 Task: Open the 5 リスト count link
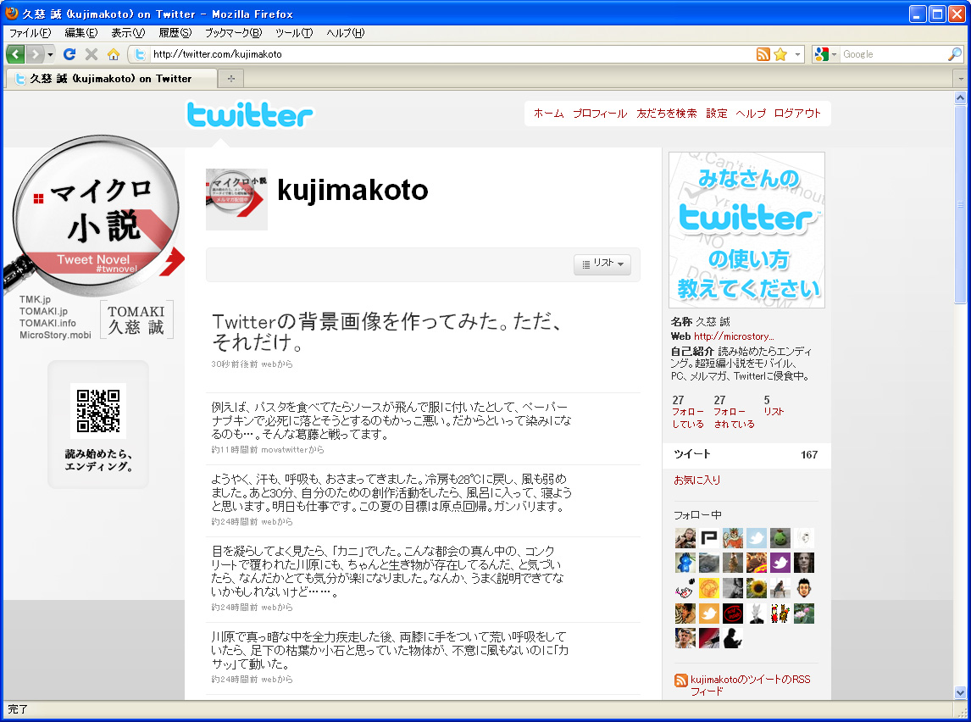(774, 406)
